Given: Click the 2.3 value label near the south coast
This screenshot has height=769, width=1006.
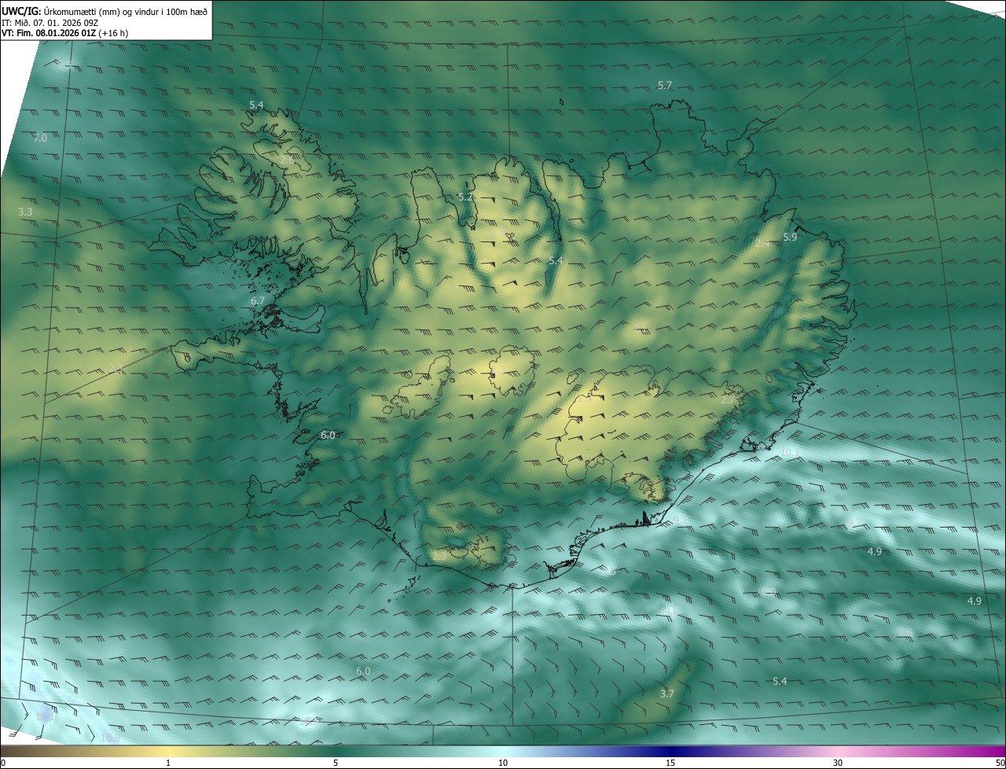Looking at the screenshot, I should (439, 556).
